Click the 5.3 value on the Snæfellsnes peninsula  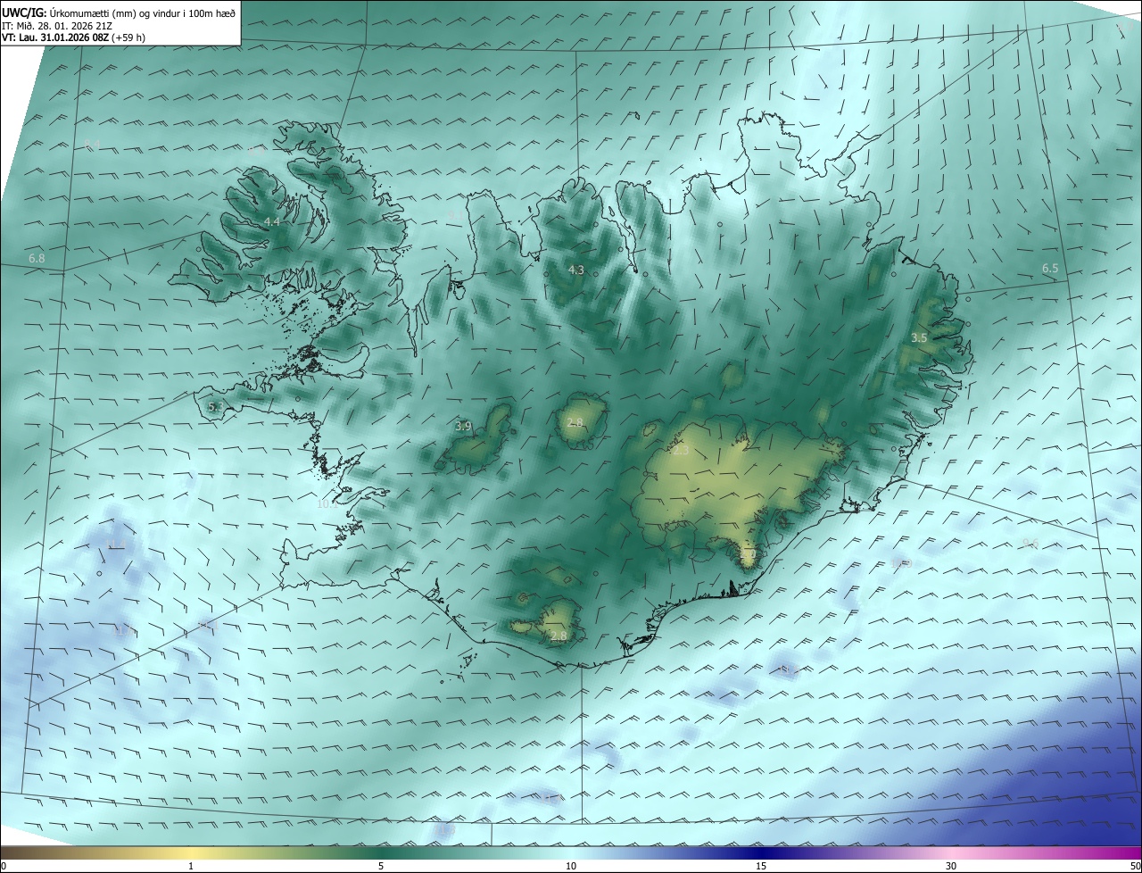point(215,407)
